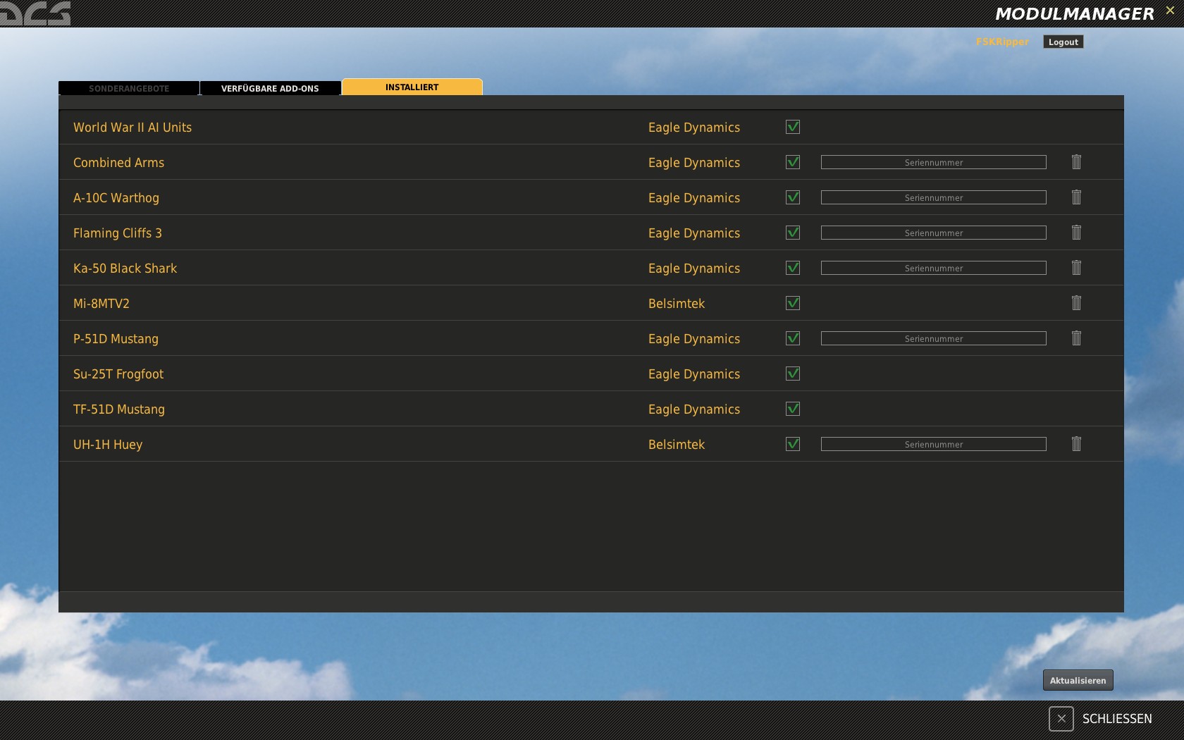Click Belsimtek developer in UH-1H Huey row
The height and width of the screenshot is (740, 1184).
click(677, 445)
